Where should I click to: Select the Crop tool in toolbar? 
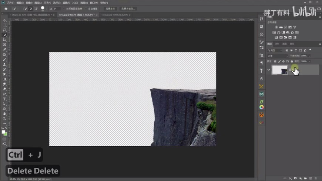[4, 40]
